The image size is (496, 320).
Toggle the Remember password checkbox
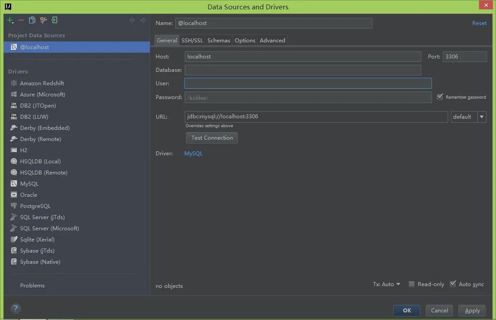click(x=440, y=97)
